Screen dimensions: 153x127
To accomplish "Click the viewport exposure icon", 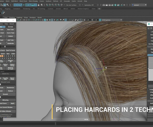I will pos(84,20).
